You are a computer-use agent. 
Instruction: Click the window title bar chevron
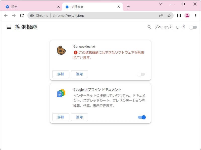pos(160,4)
